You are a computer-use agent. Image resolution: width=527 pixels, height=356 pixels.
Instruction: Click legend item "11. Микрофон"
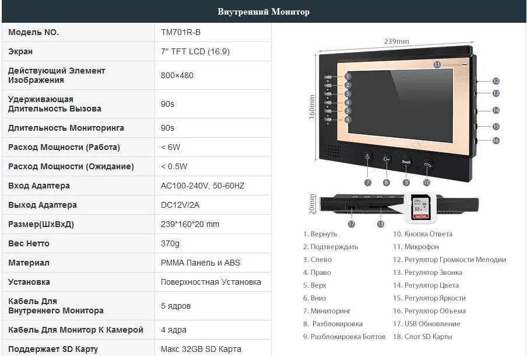pyautogui.click(x=416, y=247)
